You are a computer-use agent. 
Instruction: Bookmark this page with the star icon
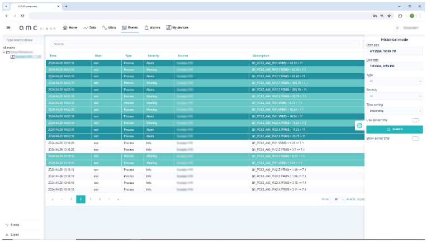(389, 16)
